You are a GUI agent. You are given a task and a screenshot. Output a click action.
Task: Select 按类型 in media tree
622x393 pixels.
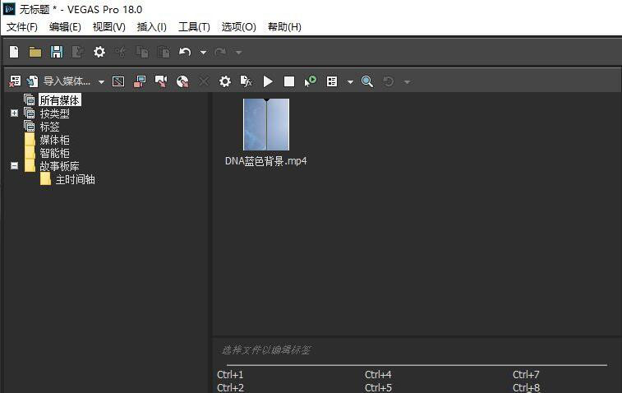[x=54, y=113]
